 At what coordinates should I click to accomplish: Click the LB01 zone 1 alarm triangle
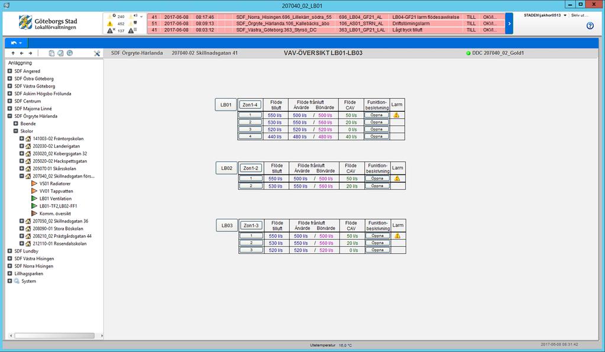pyautogui.click(x=396, y=115)
